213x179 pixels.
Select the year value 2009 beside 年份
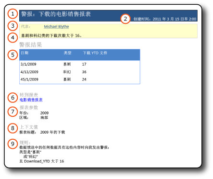click(44, 113)
